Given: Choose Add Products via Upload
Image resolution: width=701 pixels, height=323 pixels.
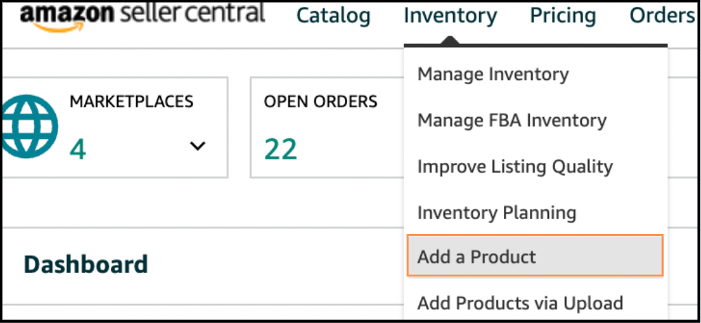Looking at the screenshot, I should [520, 302].
